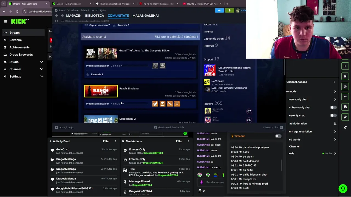
Task: Open followers-only chat chevron
Action: point(335,99)
